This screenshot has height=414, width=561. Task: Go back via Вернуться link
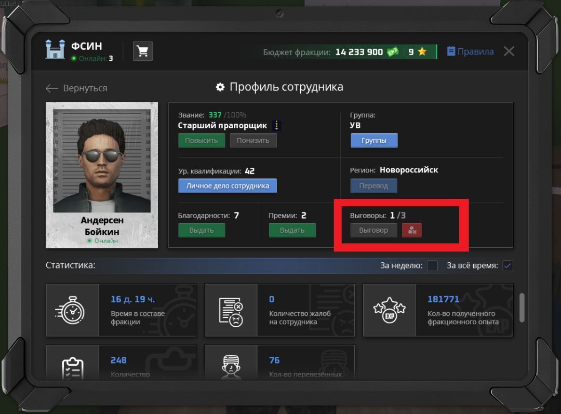(76, 88)
